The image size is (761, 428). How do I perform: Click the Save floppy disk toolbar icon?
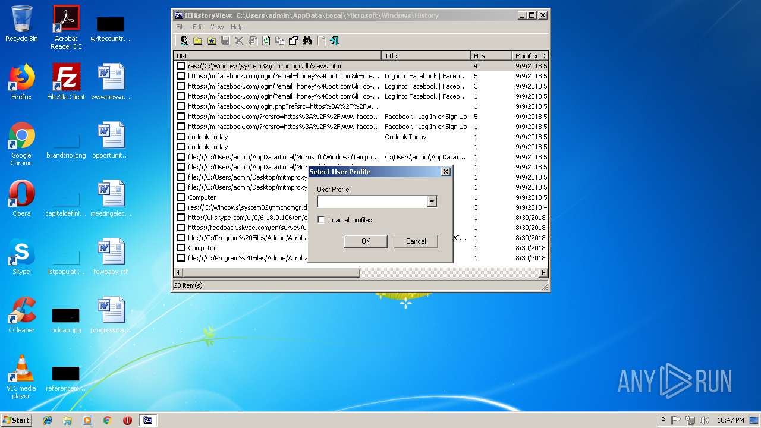click(225, 40)
